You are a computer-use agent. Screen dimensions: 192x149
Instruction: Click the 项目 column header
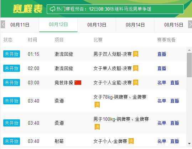tap(59, 40)
